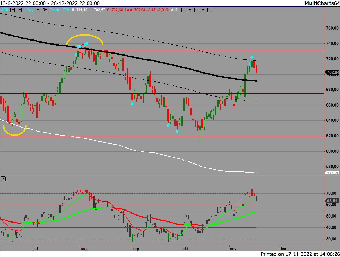Viewport: 340px width, 257px height.
Task: Click the 571,76 white line value label
Action: (x=332, y=173)
